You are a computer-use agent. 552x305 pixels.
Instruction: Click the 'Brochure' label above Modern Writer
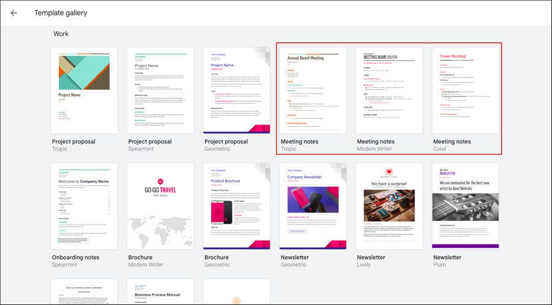140,258
